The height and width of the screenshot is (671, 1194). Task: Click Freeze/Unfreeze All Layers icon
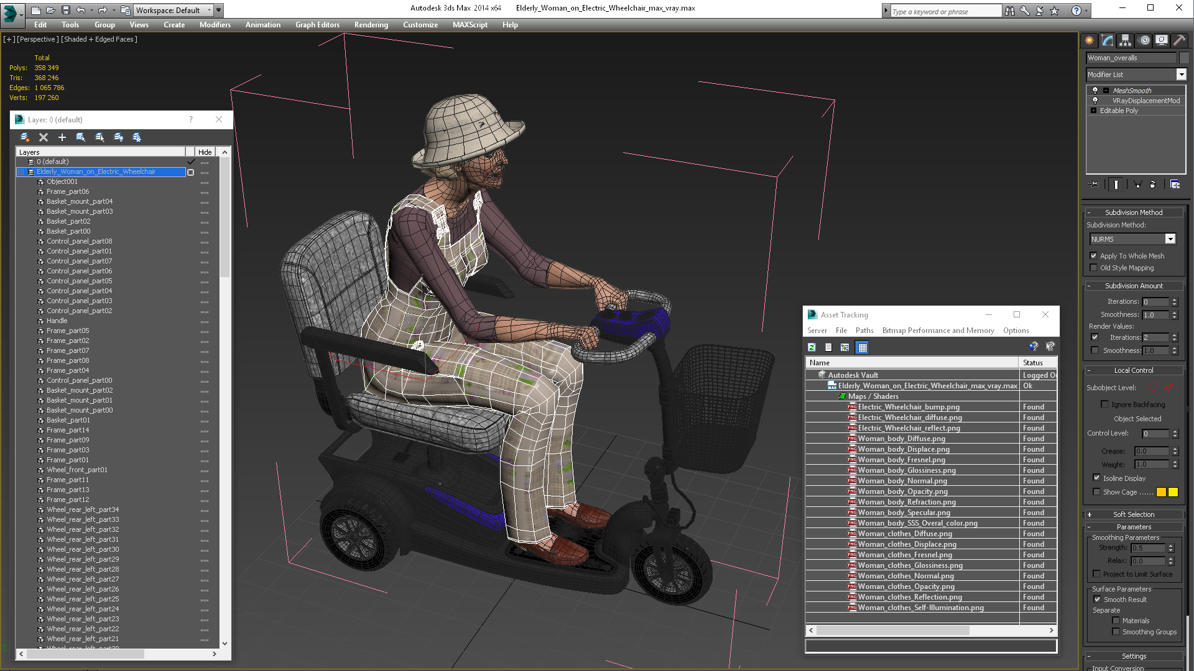coord(137,137)
